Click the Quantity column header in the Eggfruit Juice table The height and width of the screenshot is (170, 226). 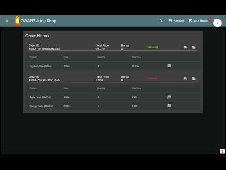click(101, 57)
